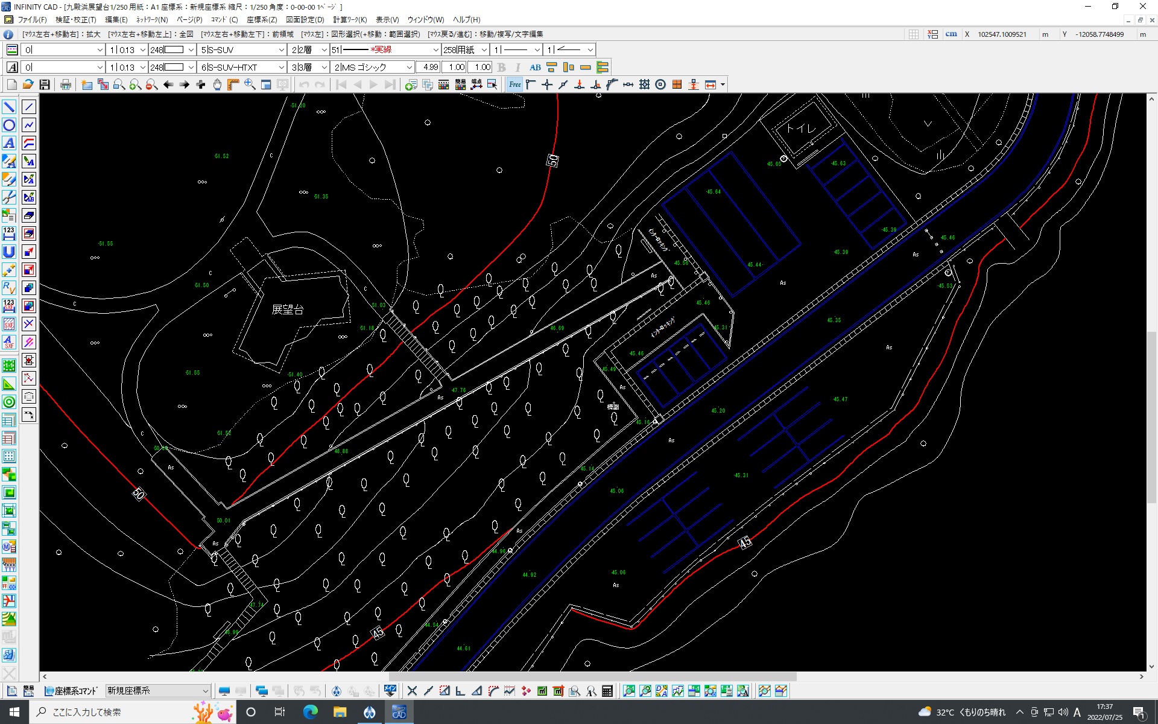1158x724 pixels.
Task: Open the simple color palette icon labeled 簡易
Action: (x=460, y=84)
